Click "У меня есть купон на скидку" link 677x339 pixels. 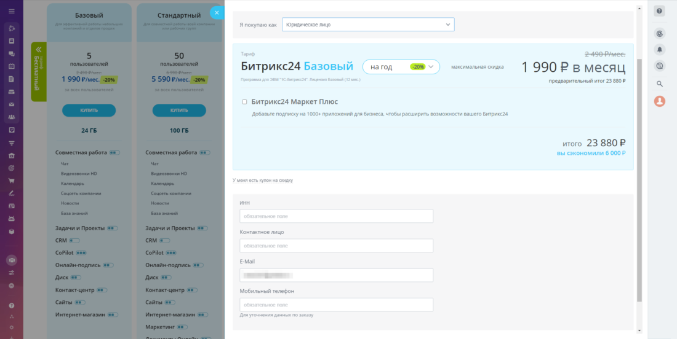click(263, 181)
